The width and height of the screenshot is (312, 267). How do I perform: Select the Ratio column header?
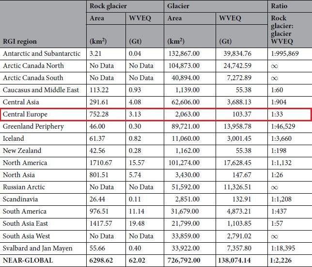coord(280,6)
